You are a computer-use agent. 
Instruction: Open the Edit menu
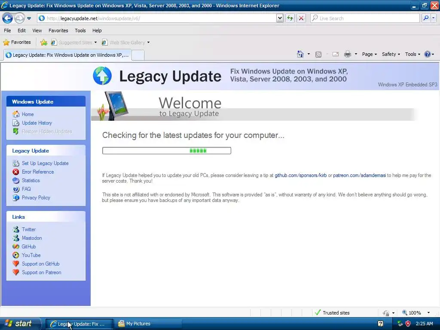coord(21,31)
